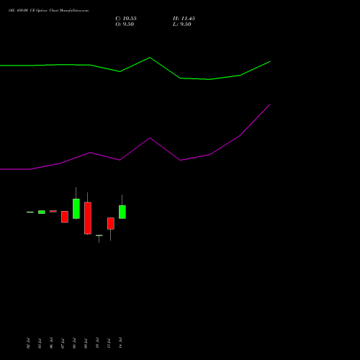Select the low value 'L: 9.50'
Screen dimensions: 360x360
[182, 24]
